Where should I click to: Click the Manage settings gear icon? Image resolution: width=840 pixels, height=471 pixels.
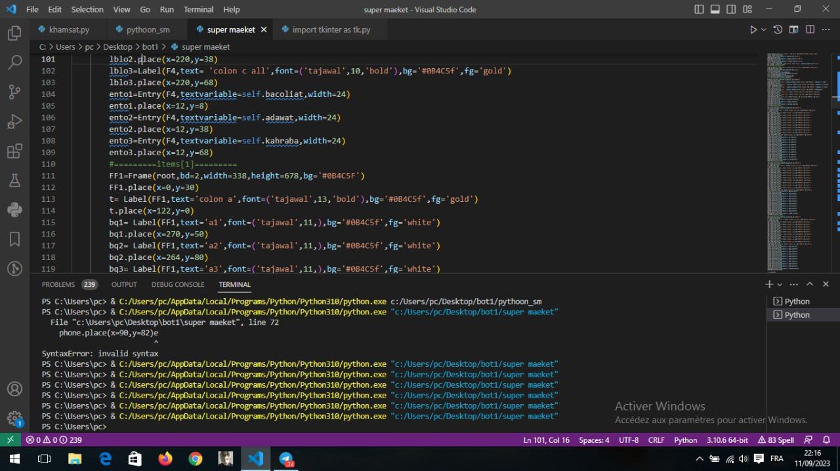[x=14, y=419]
